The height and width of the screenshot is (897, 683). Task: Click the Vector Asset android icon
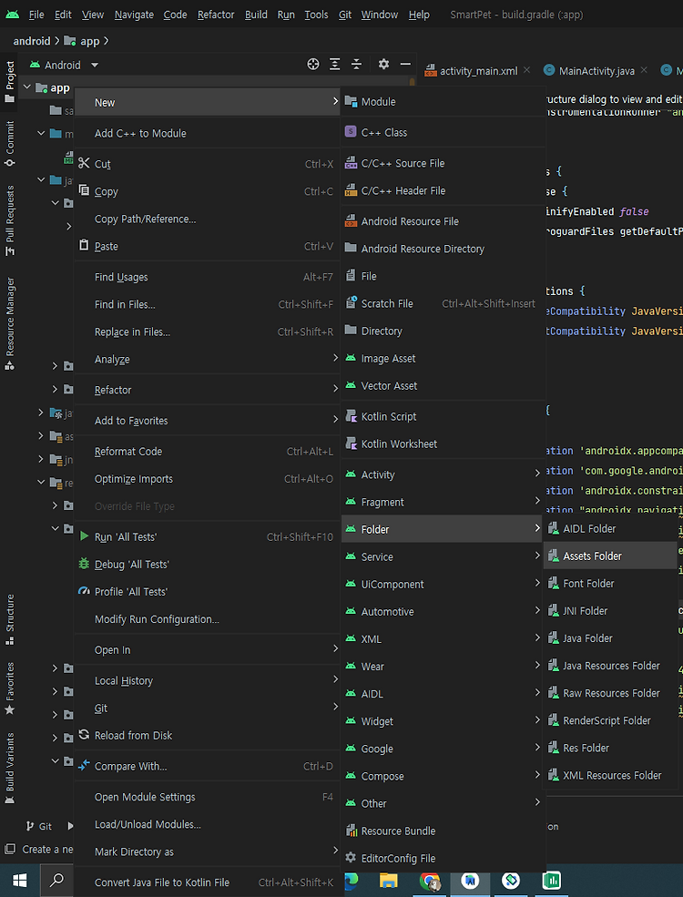352,385
